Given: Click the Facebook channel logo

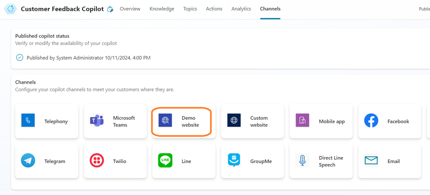Looking at the screenshot, I should [x=371, y=121].
